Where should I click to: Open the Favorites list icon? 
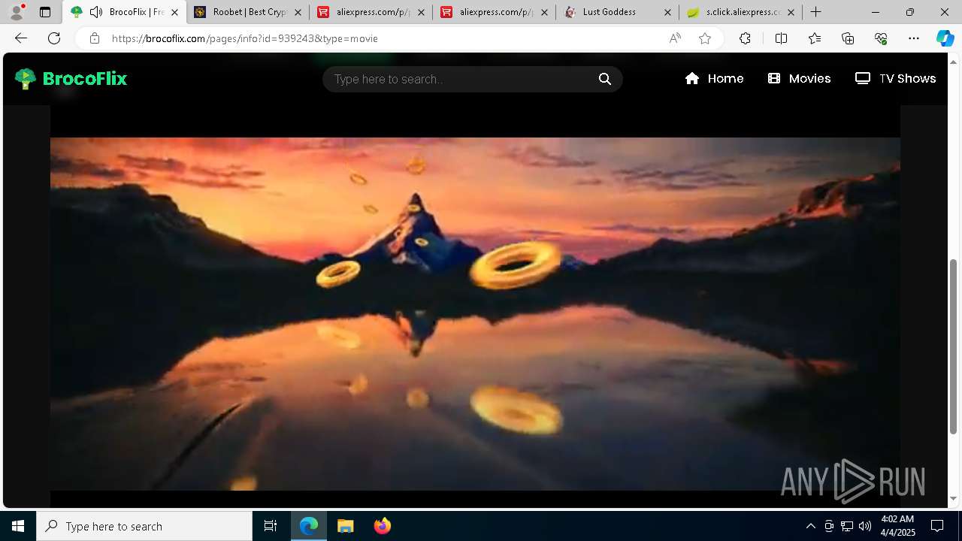[815, 38]
